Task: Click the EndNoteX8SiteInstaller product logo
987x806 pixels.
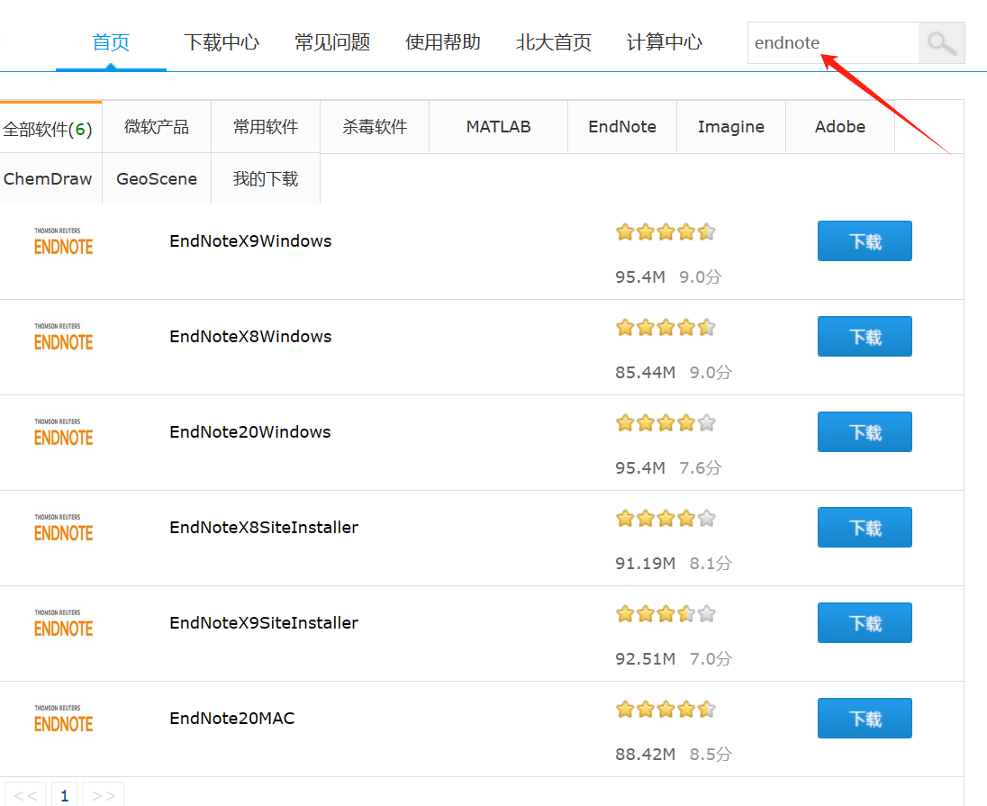Action: click(64, 528)
